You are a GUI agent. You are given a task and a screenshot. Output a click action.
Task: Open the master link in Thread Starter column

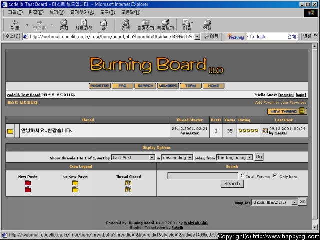tap(192, 133)
